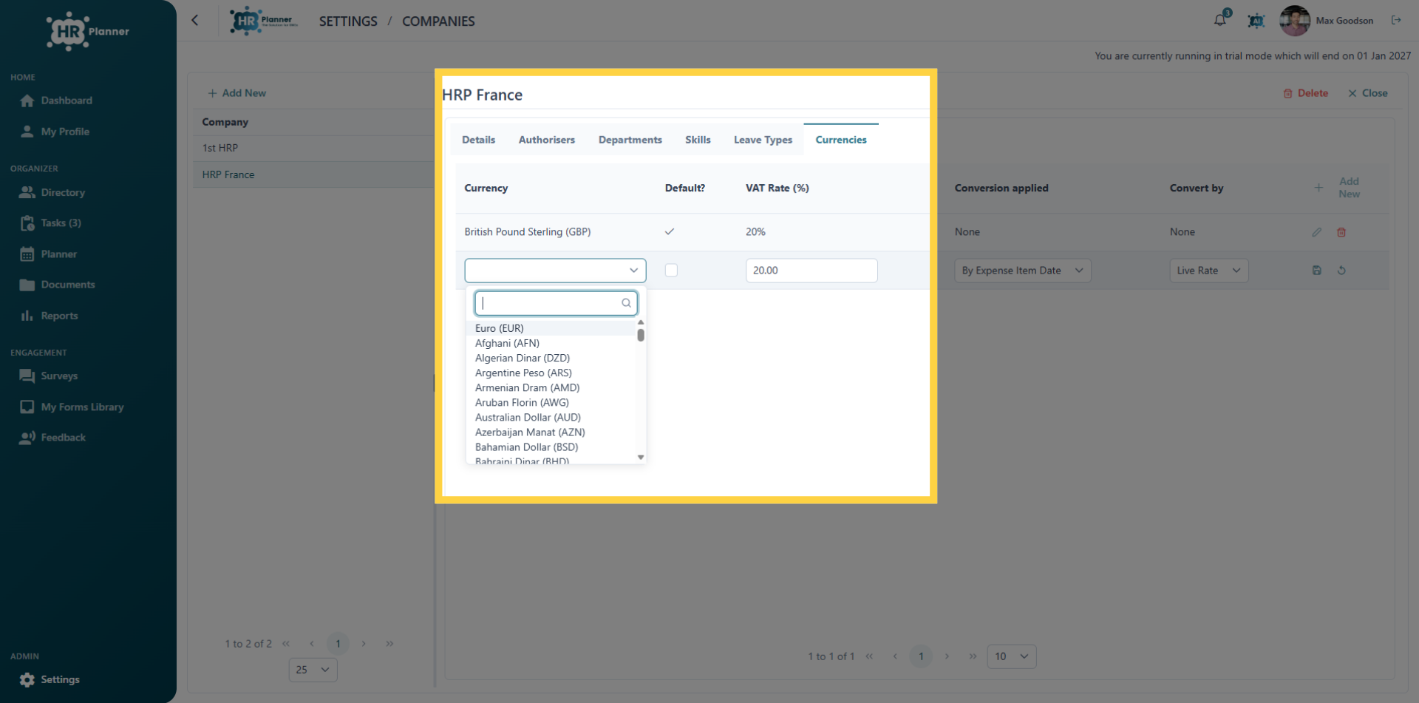Click the currency search field
The width and height of the screenshot is (1419, 703).
[x=556, y=303]
